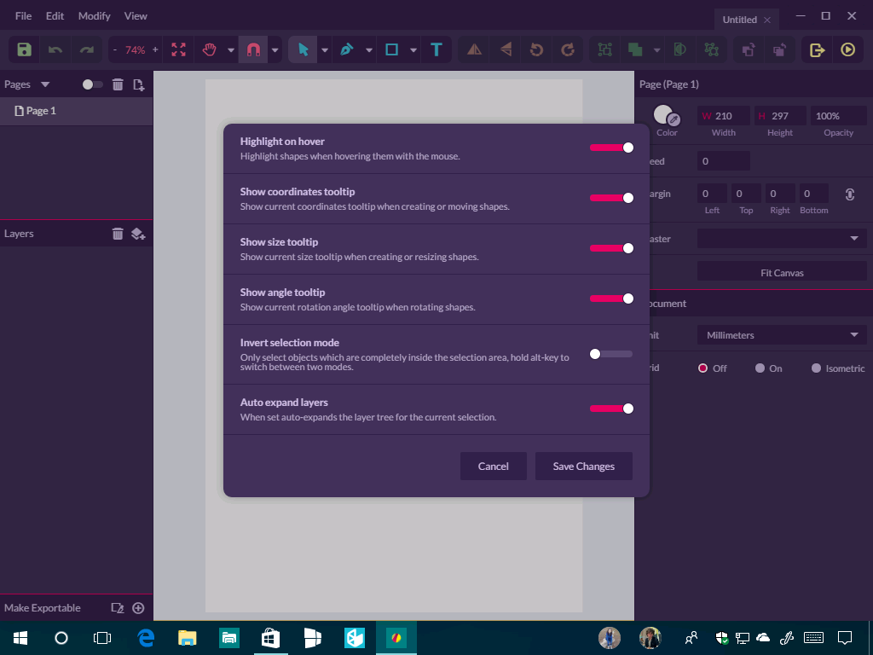Image resolution: width=873 pixels, height=655 pixels.
Task: Expand the Pages dropdown arrow
Action: click(x=45, y=84)
